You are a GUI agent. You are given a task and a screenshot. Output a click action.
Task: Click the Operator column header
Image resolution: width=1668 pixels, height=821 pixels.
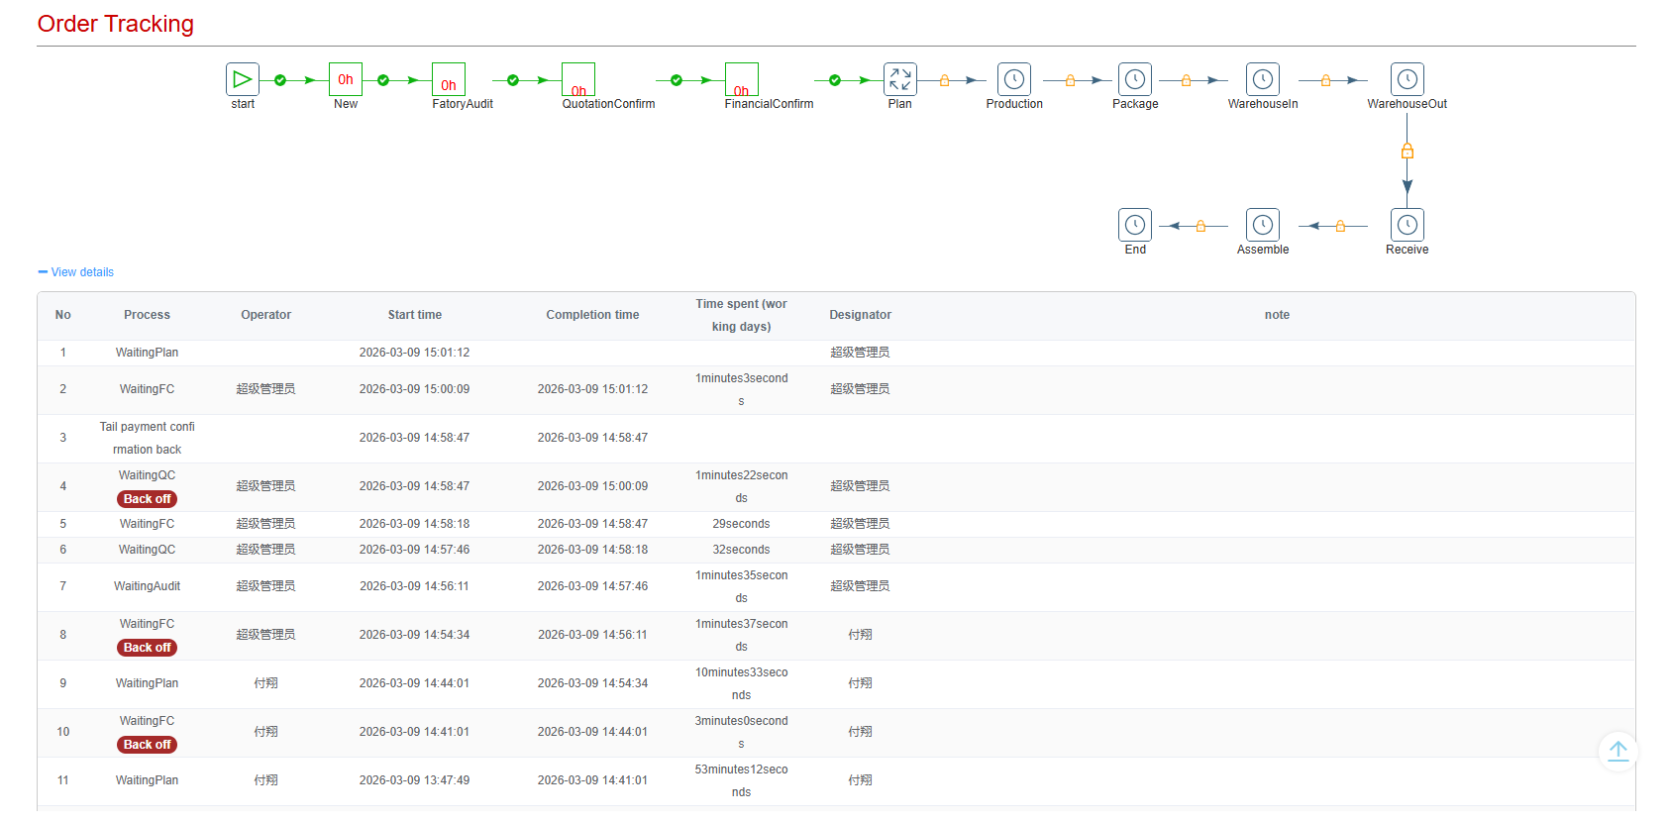pyautogui.click(x=266, y=315)
